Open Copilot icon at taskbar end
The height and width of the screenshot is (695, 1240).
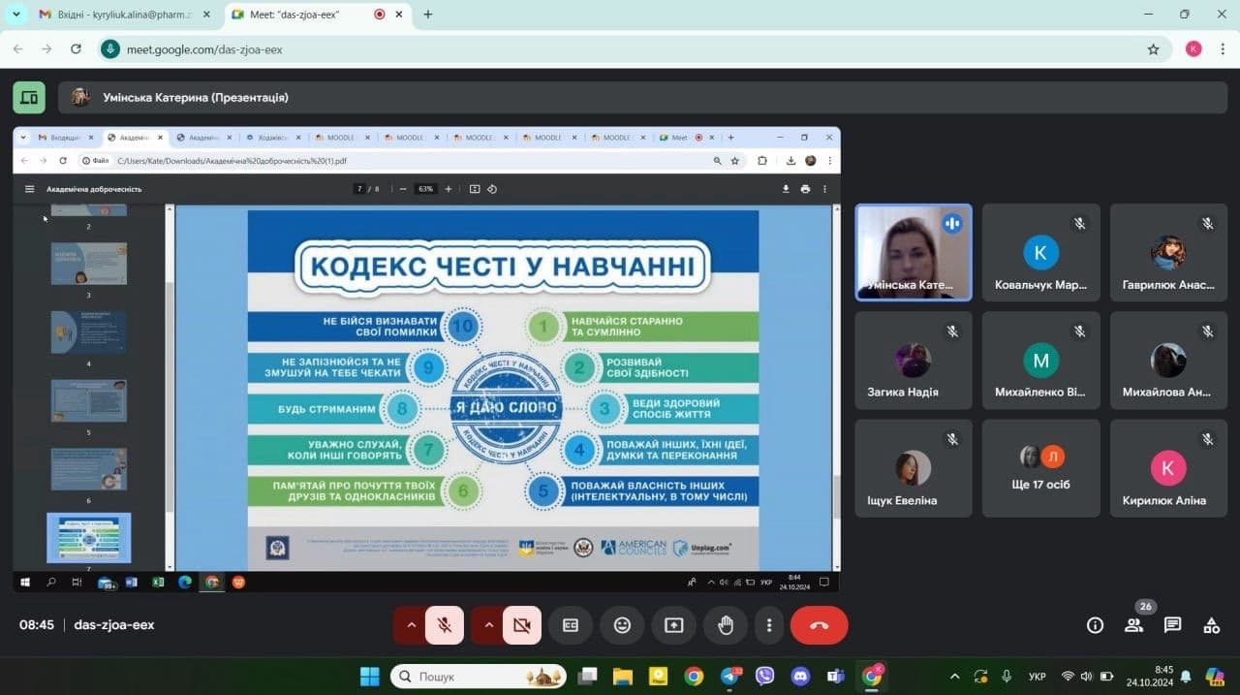pyautogui.click(x=1215, y=676)
